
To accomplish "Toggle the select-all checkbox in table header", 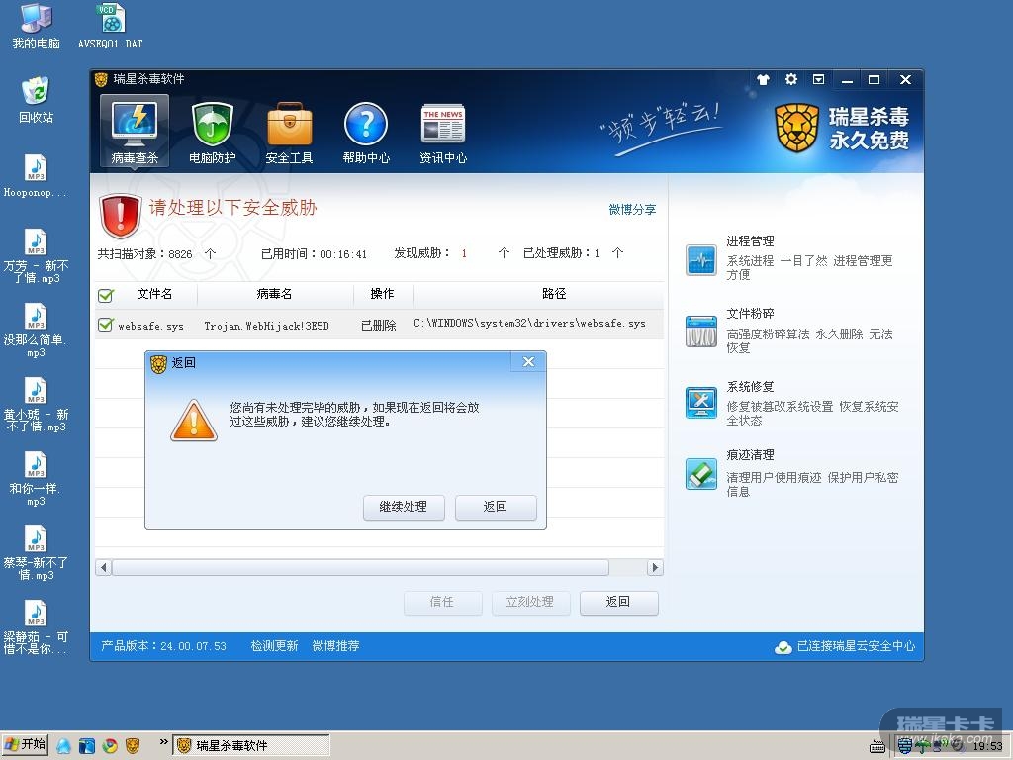I will [105, 296].
